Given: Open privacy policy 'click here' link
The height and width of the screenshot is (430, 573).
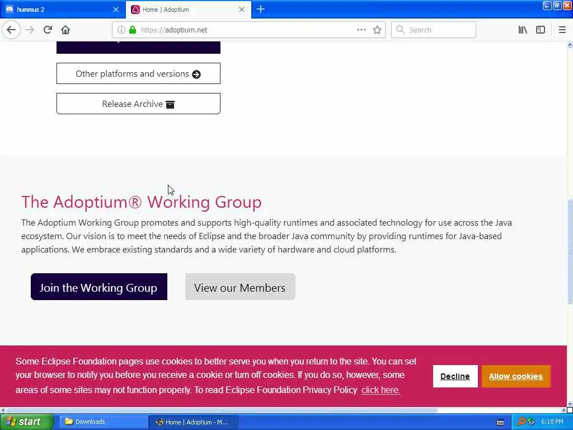Looking at the screenshot, I should pyautogui.click(x=381, y=390).
